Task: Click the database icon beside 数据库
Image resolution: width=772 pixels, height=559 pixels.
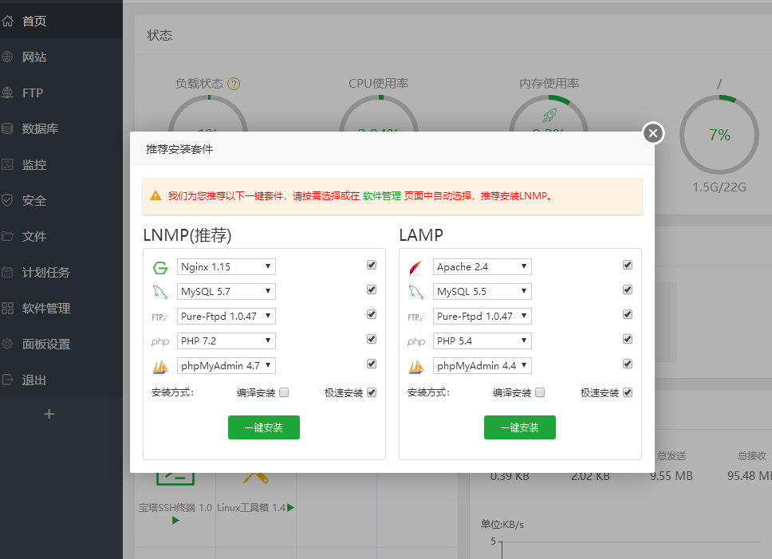Action: point(7,128)
